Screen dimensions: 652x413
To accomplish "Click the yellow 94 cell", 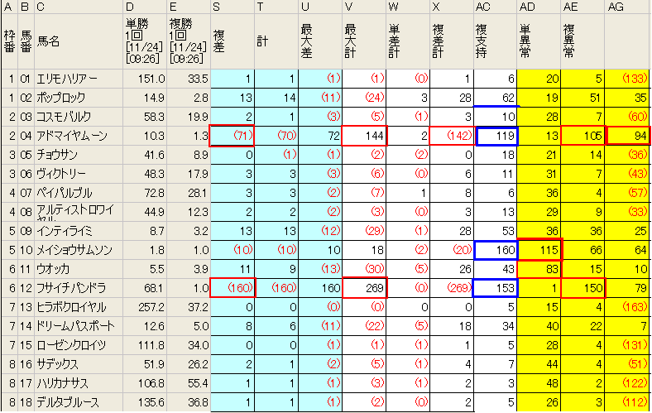I will [x=628, y=136].
